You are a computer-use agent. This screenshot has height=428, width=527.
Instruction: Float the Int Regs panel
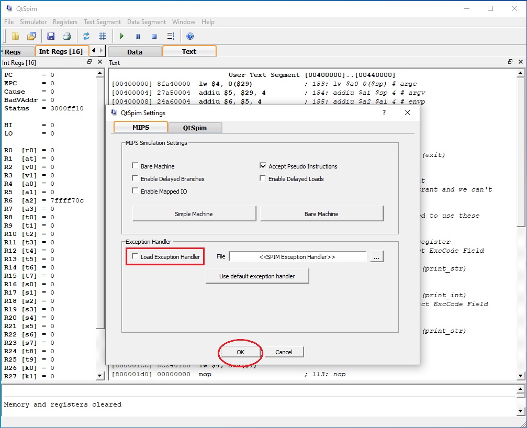89,62
